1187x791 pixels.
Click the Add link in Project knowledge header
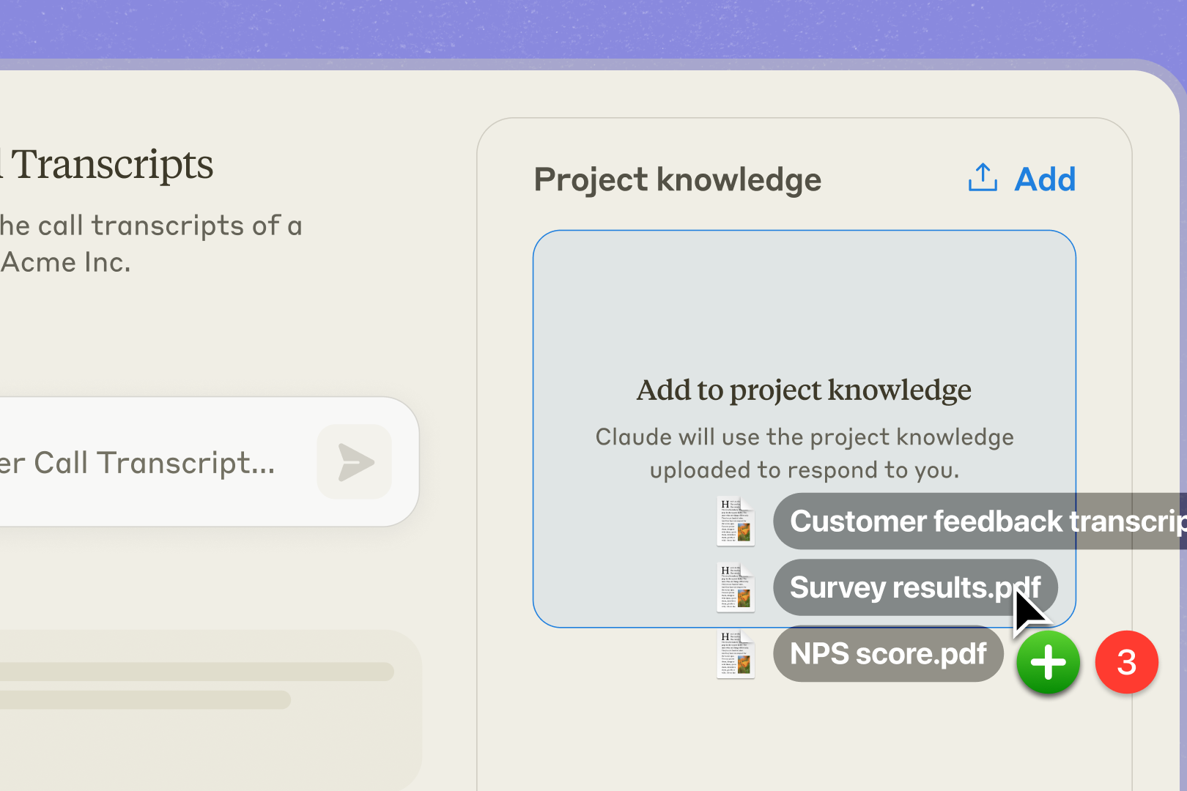(x=1045, y=178)
